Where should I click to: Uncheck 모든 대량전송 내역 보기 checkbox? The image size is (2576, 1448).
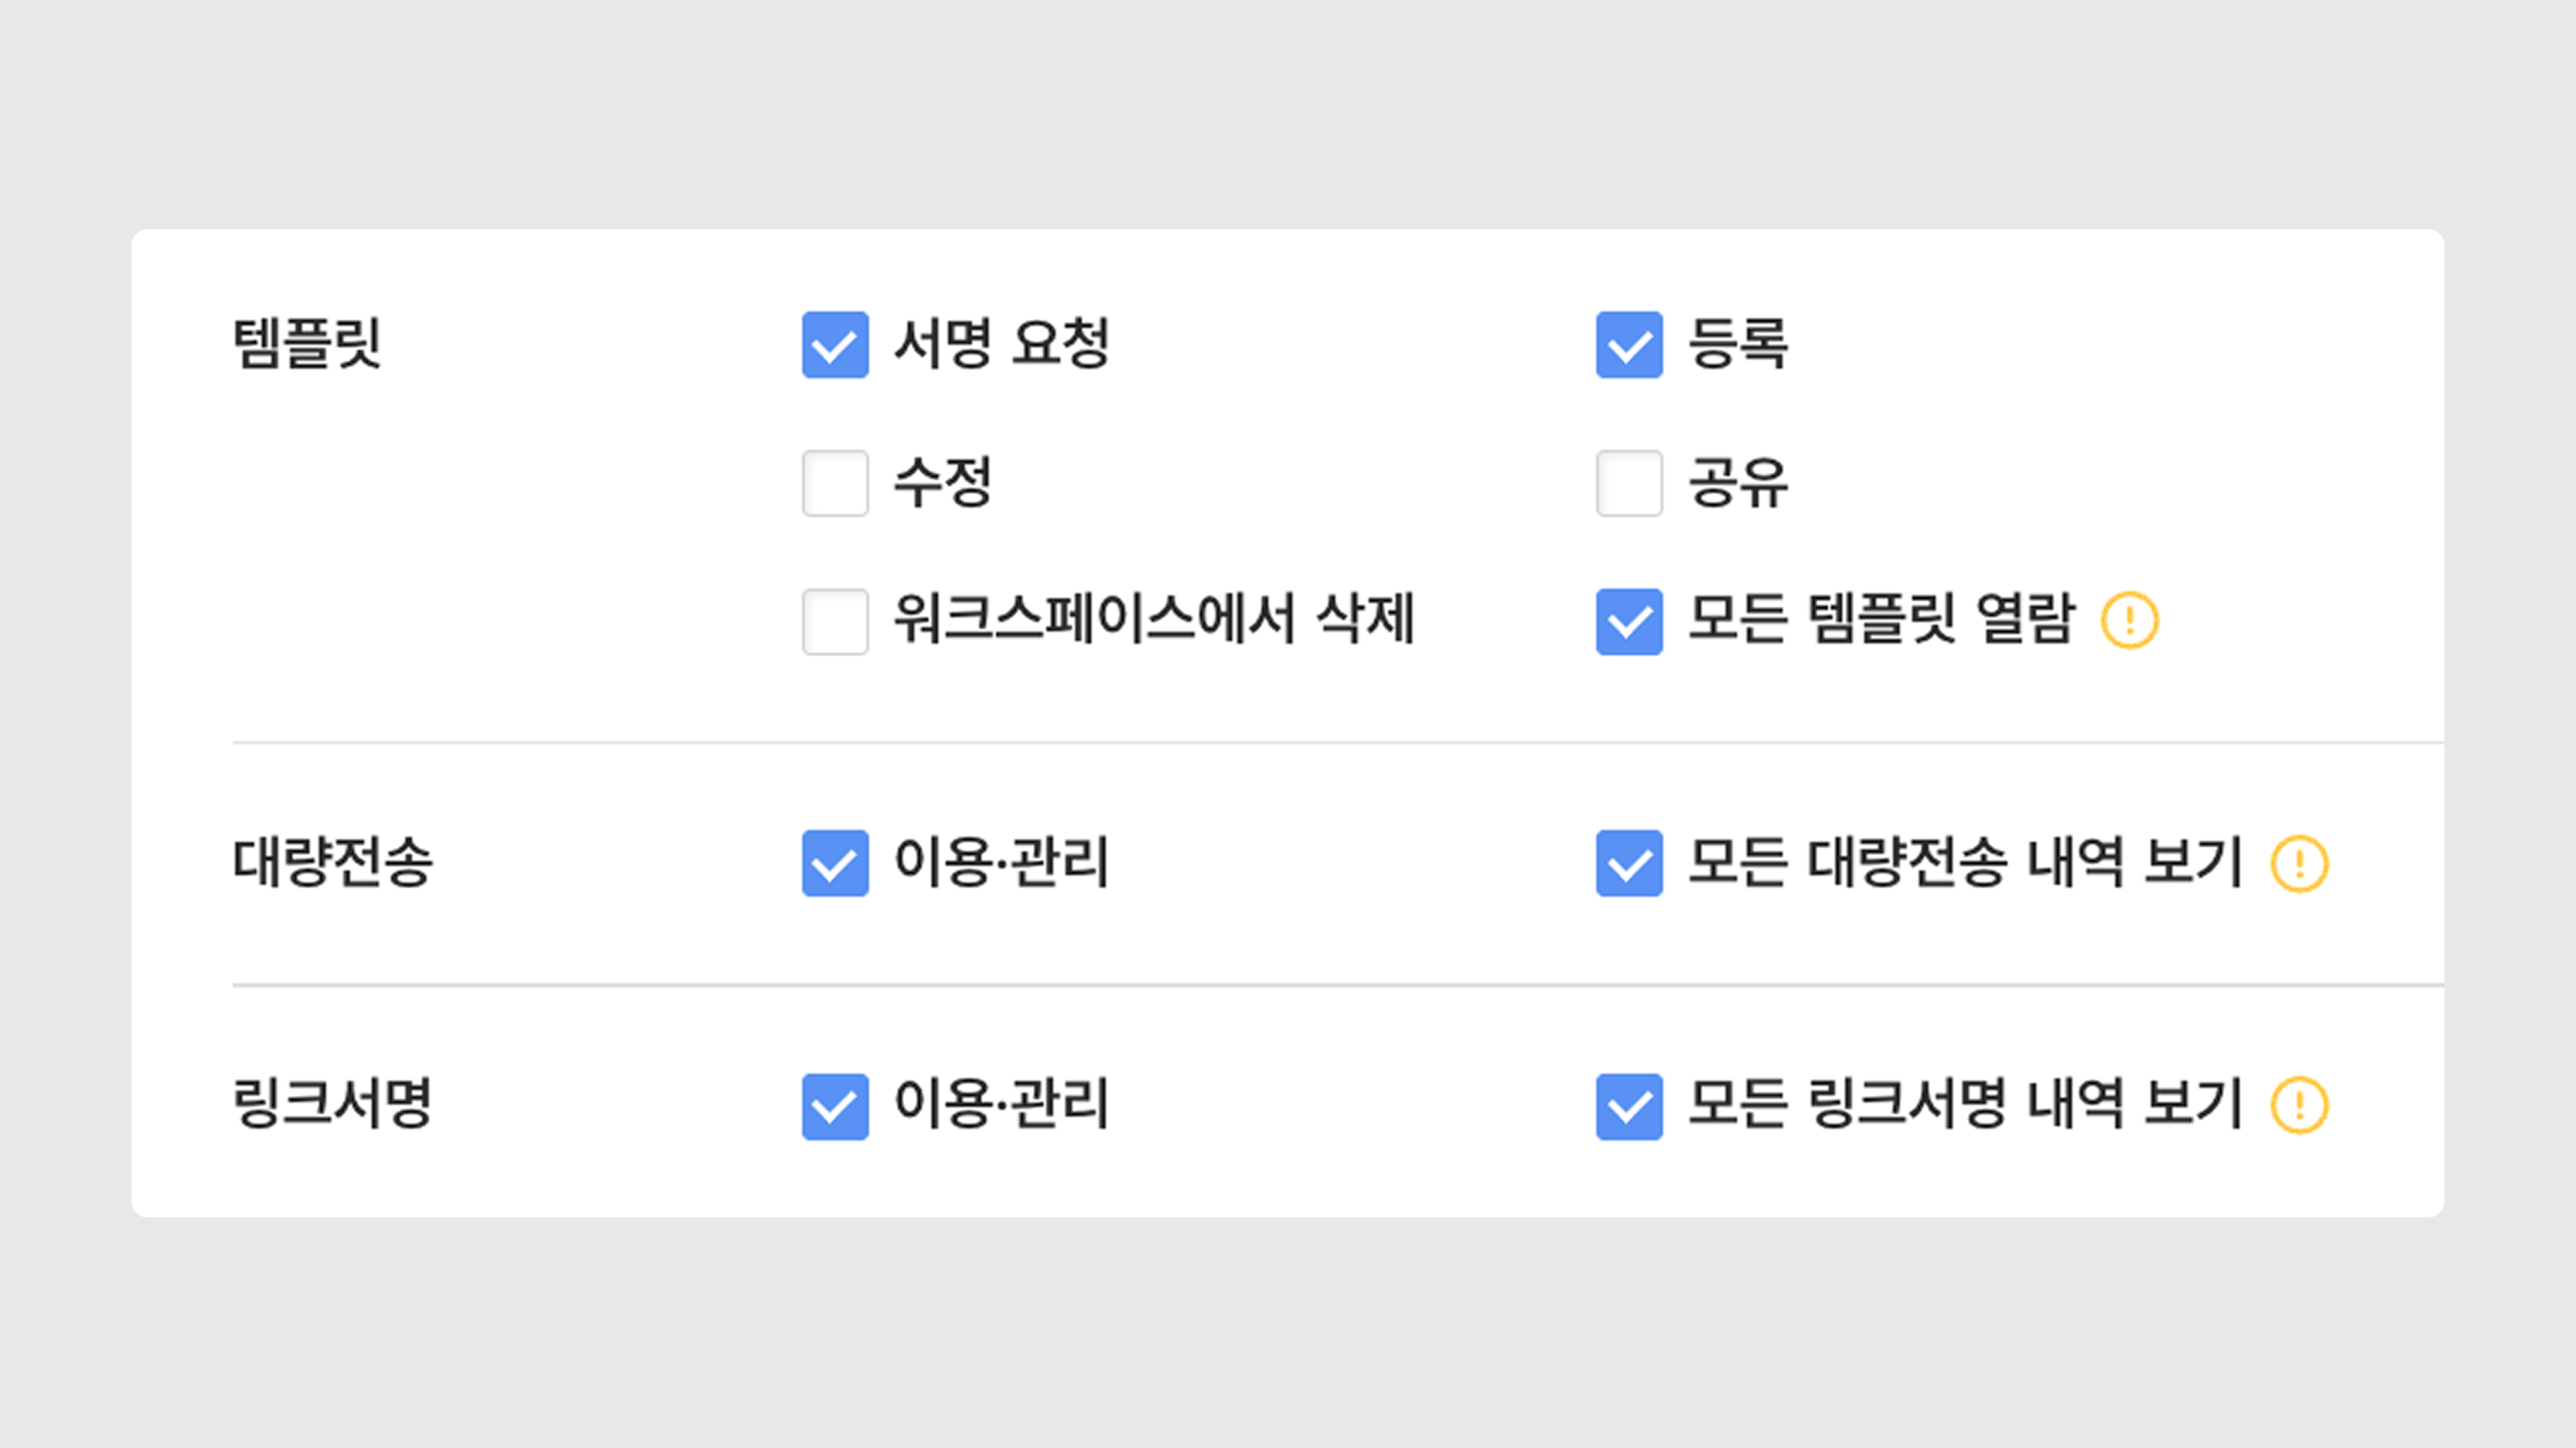(1629, 863)
